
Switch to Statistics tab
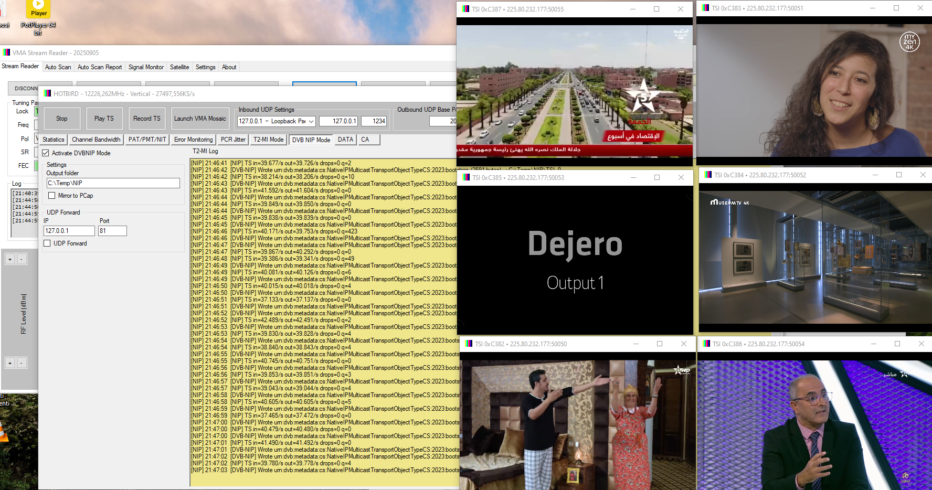click(x=54, y=140)
